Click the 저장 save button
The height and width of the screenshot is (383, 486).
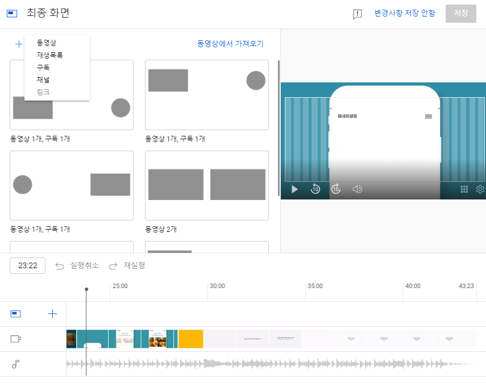461,14
